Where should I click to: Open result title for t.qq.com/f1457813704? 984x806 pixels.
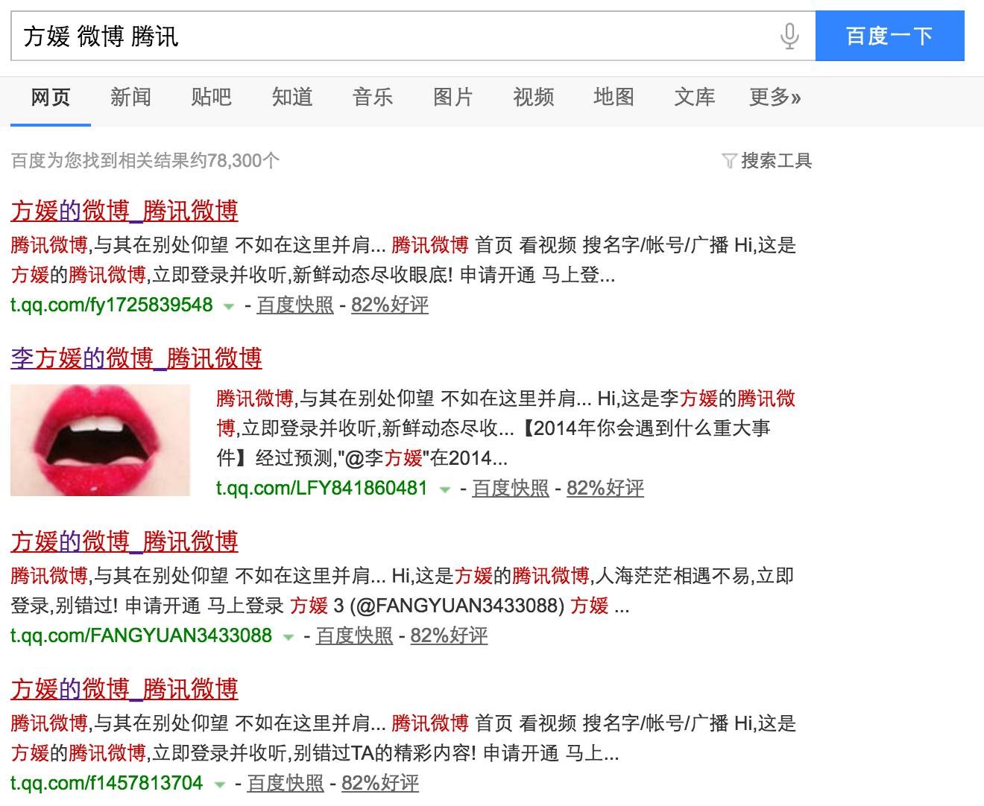pyautogui.click(x=124, y=689)
